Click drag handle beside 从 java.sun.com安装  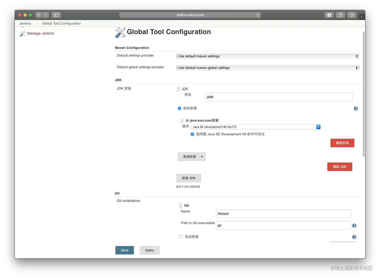point(182,121)
